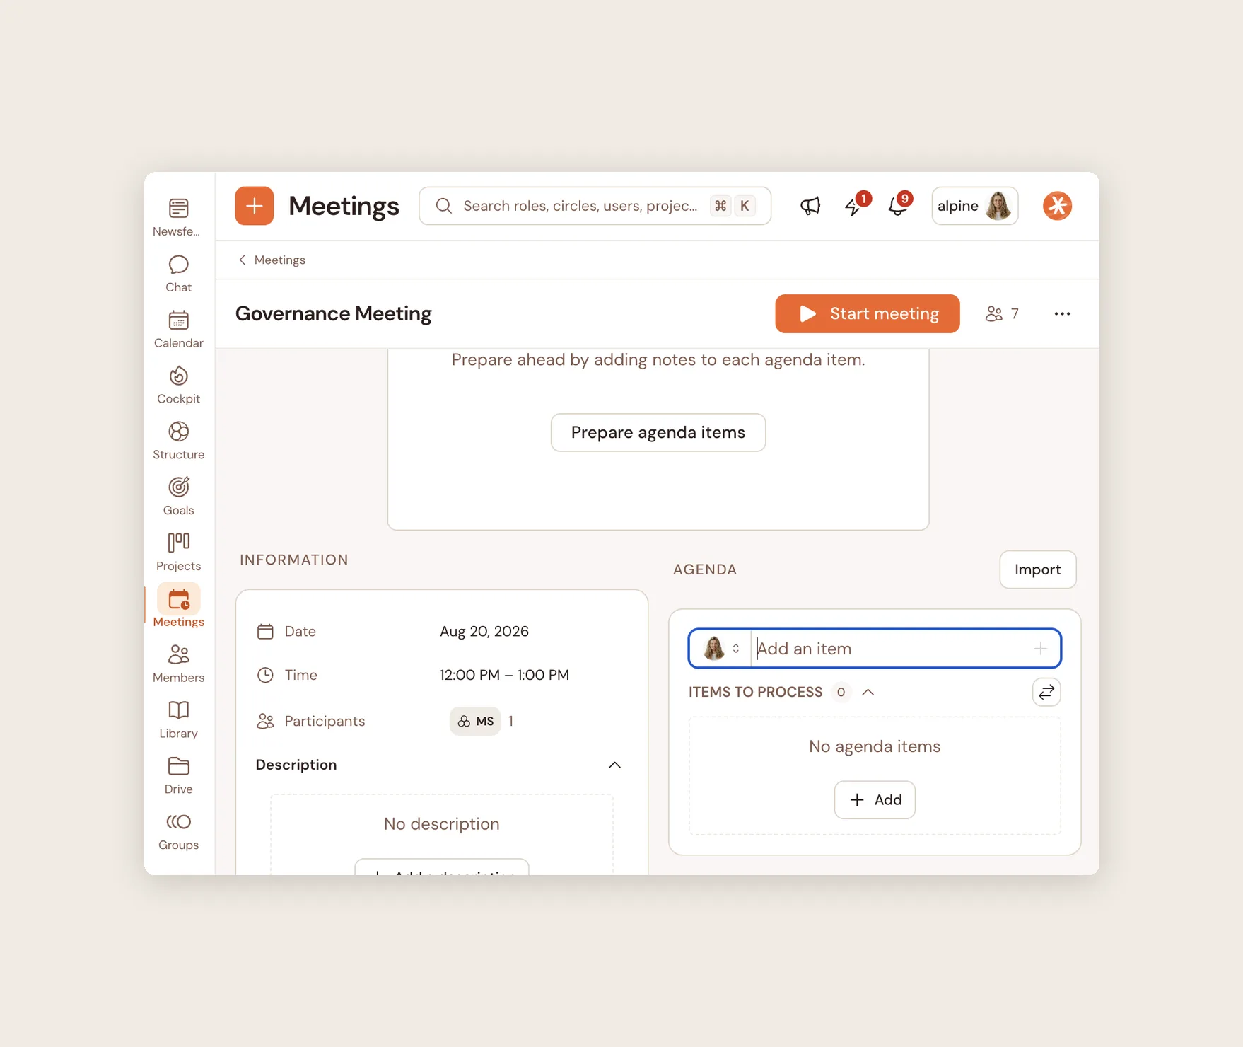Open announcements megaphone icon
The width and height of the screenshot is (1243, 1047).
pos(810,206)
